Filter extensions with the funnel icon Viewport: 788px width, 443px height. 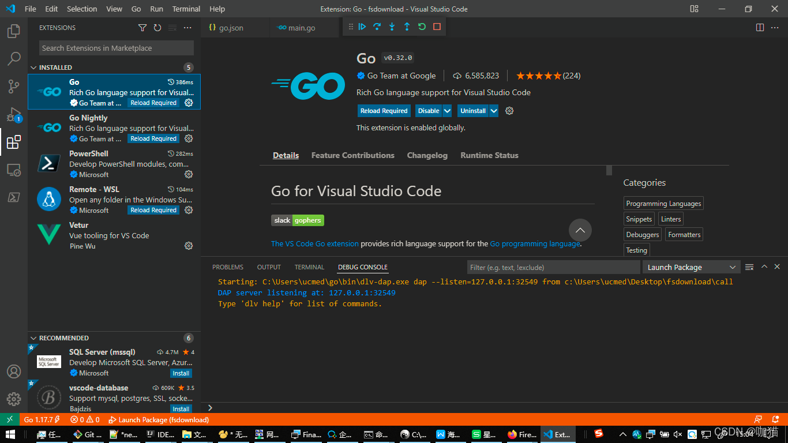point(142,28)
